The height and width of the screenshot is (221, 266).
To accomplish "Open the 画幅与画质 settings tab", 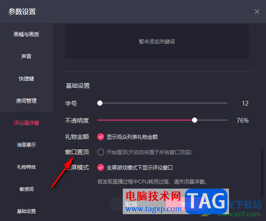I will click(x=26, y=34).
